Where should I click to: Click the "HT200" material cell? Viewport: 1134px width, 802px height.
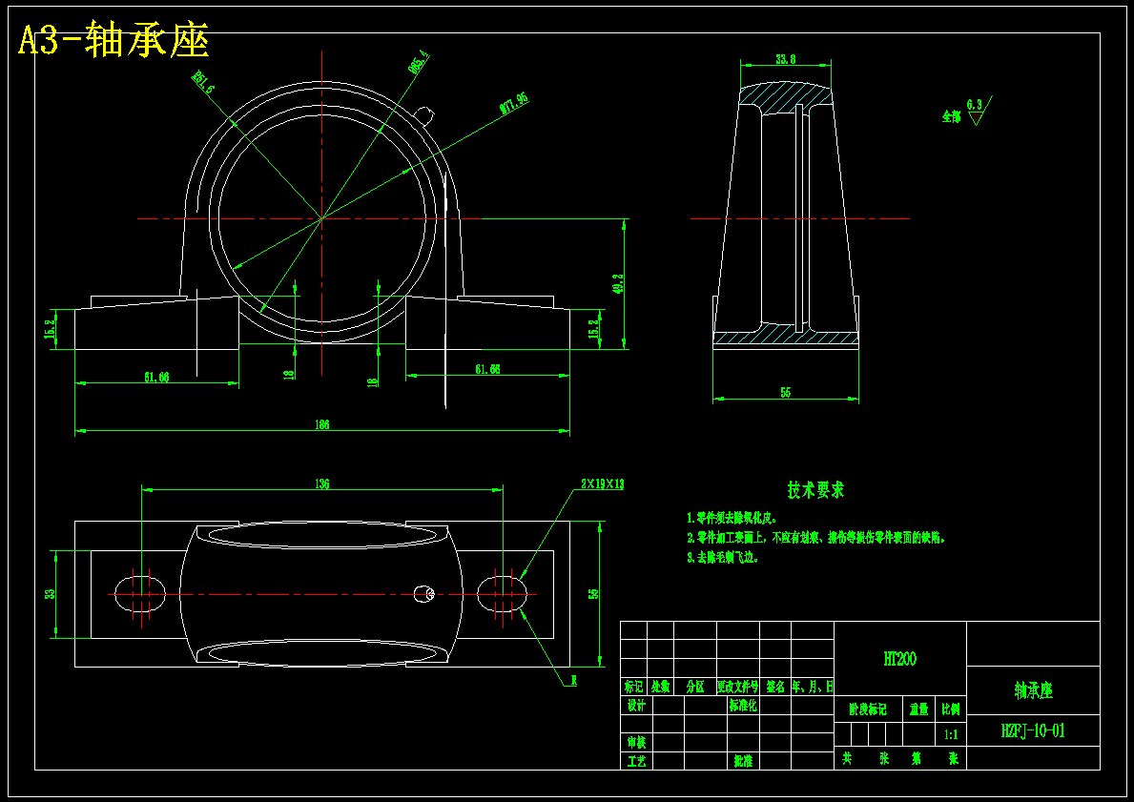click(899, 659)
